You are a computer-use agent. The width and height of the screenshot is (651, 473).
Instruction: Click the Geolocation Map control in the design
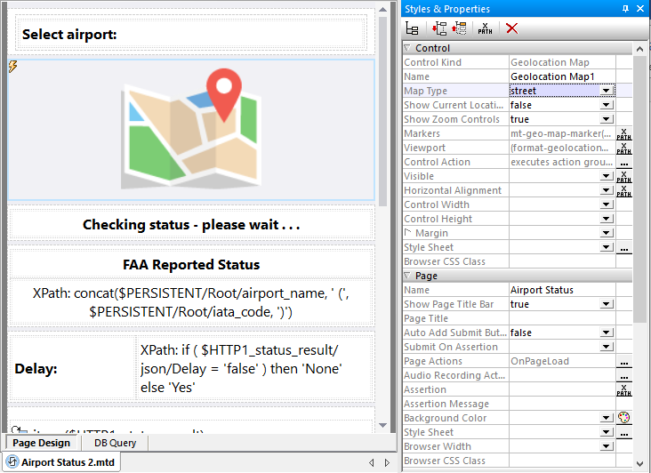tap(191, 130)
